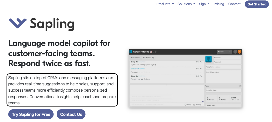Click the gray minimize circle in chat header
272x122 pixels.
tap(235, 52)
